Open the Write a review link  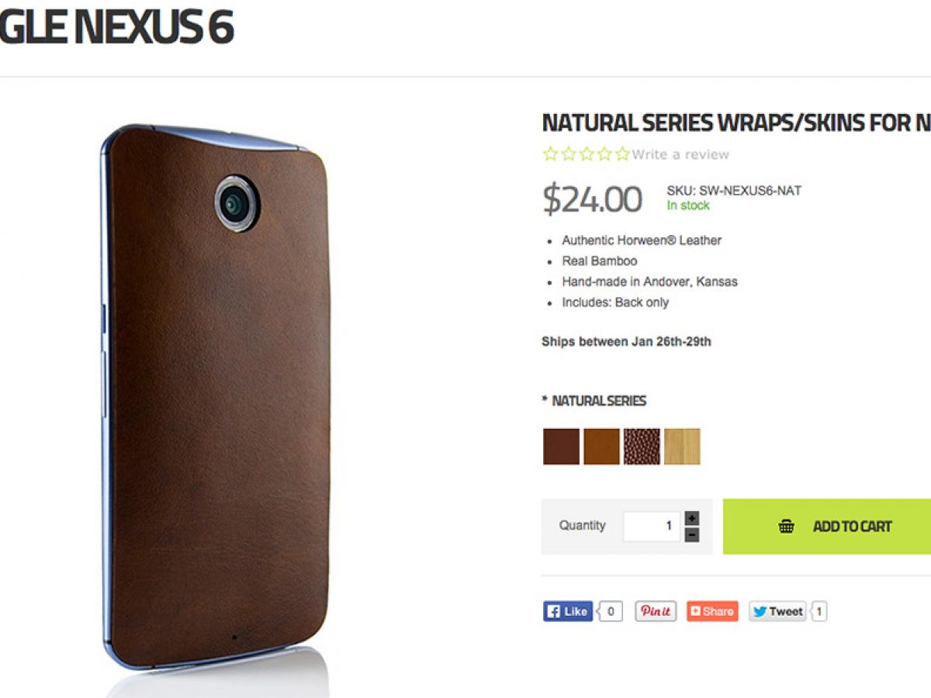(x=680, y=154)
